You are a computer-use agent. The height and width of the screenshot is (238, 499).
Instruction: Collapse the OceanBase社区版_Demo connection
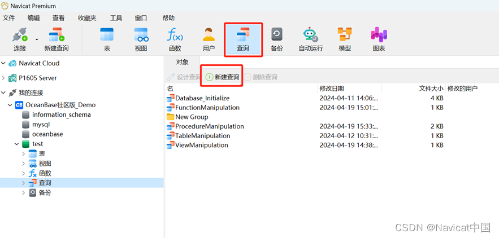point(10,105)
